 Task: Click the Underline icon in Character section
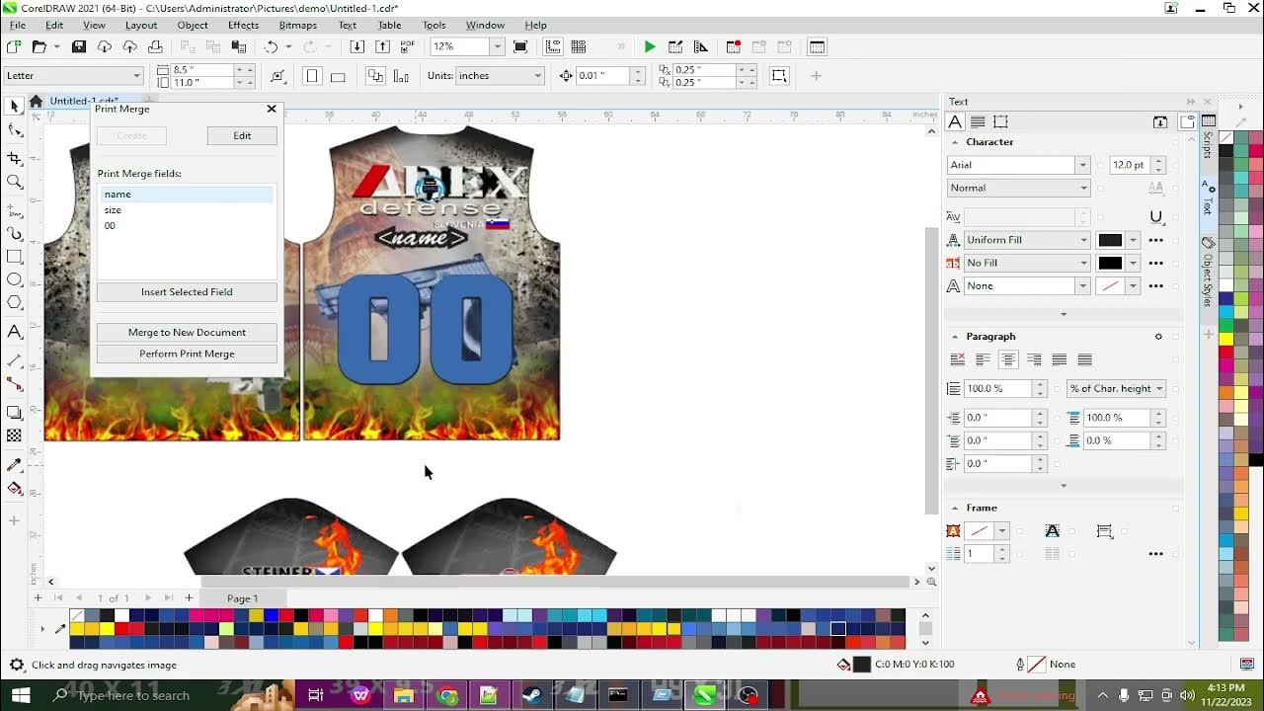pyautogui.click(x=1155, y=217)
